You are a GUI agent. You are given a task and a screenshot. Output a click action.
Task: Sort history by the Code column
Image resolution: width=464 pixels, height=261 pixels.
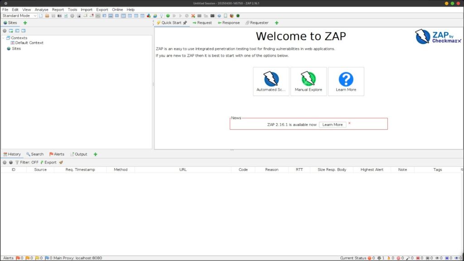point(243,169)
